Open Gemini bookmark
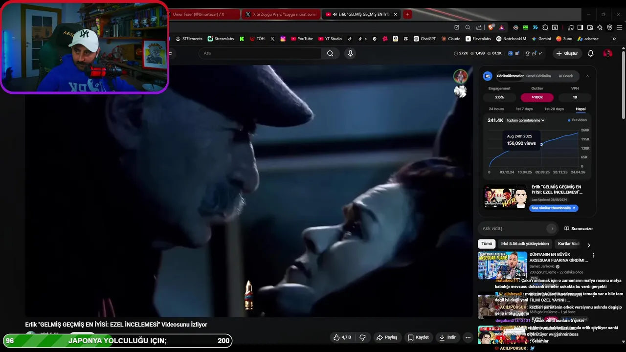Screen dimensions: 626x352 point(541,39)
